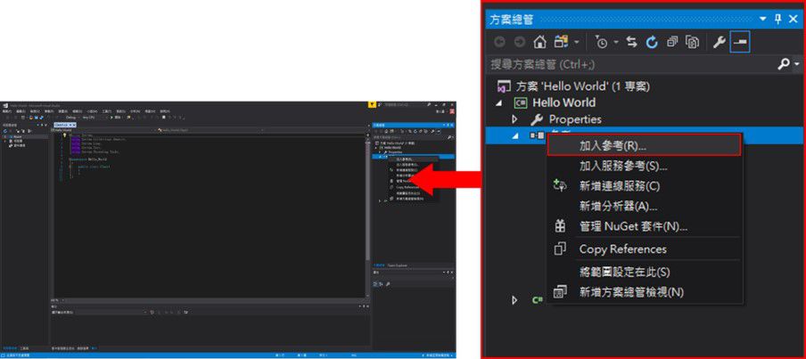Choose 將範圍設定在此(S) menu entry
Viewport: 806px width, 359px height.
click(x=643, y=272)
